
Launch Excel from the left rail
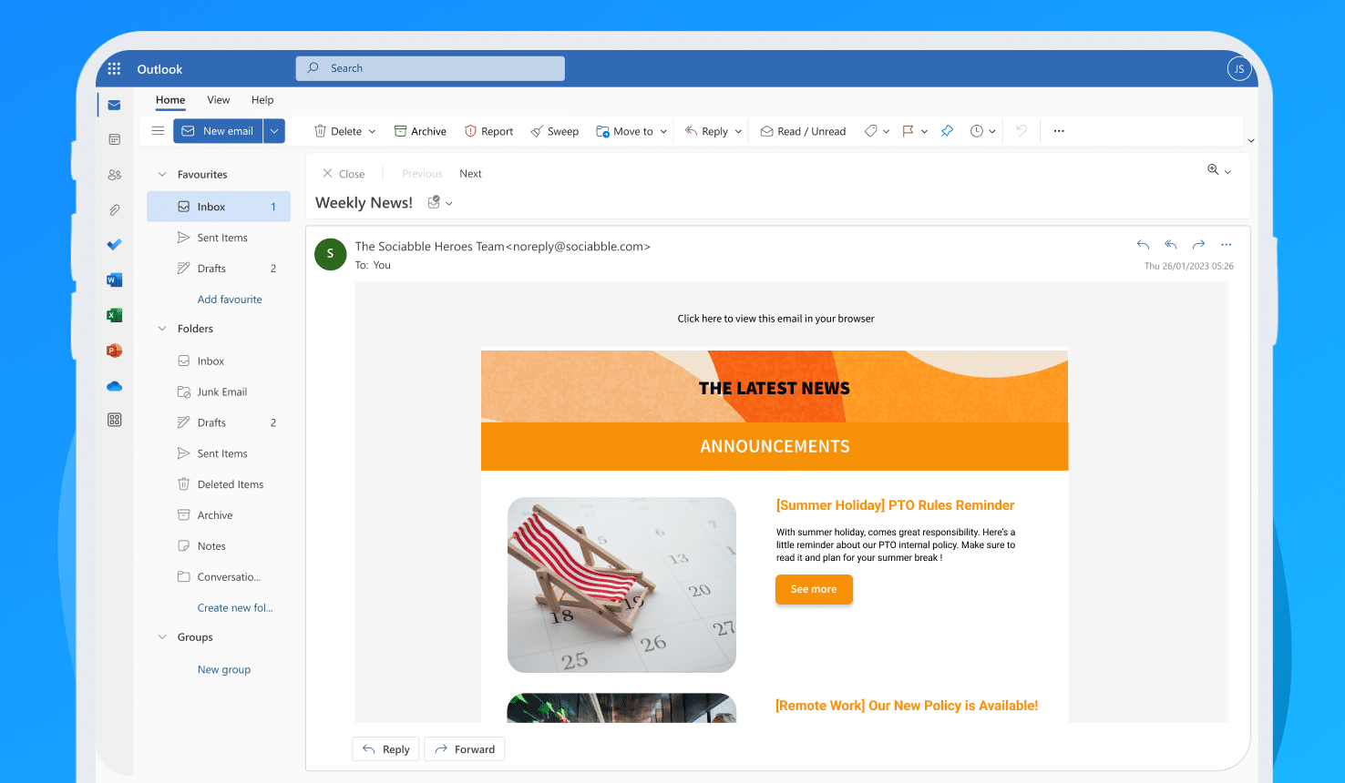[x=114, y=315]
